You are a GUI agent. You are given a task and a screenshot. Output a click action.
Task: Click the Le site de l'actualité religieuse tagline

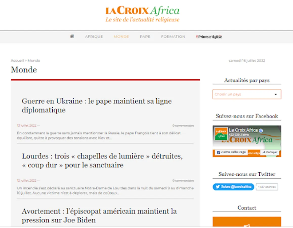[142, 20]
